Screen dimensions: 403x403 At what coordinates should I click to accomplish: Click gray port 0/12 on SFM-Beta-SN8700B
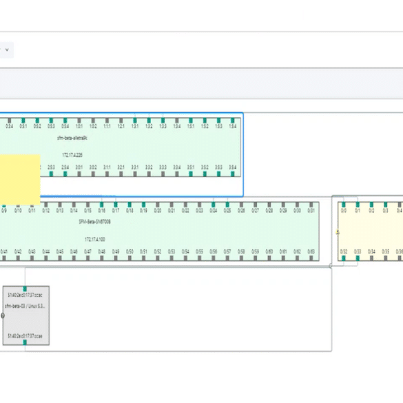click(x=46, y=205)
